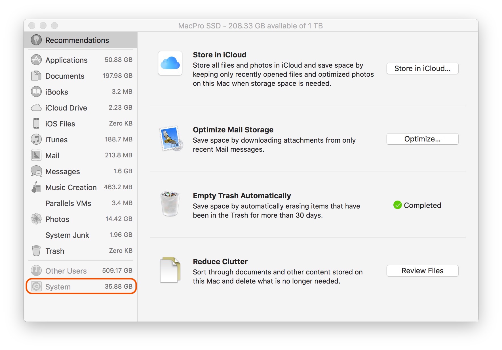The width and height of the screenshot is (502, 350).
Task: Click the 188.7 MB iTunes size
Action: tap(119, 139)
